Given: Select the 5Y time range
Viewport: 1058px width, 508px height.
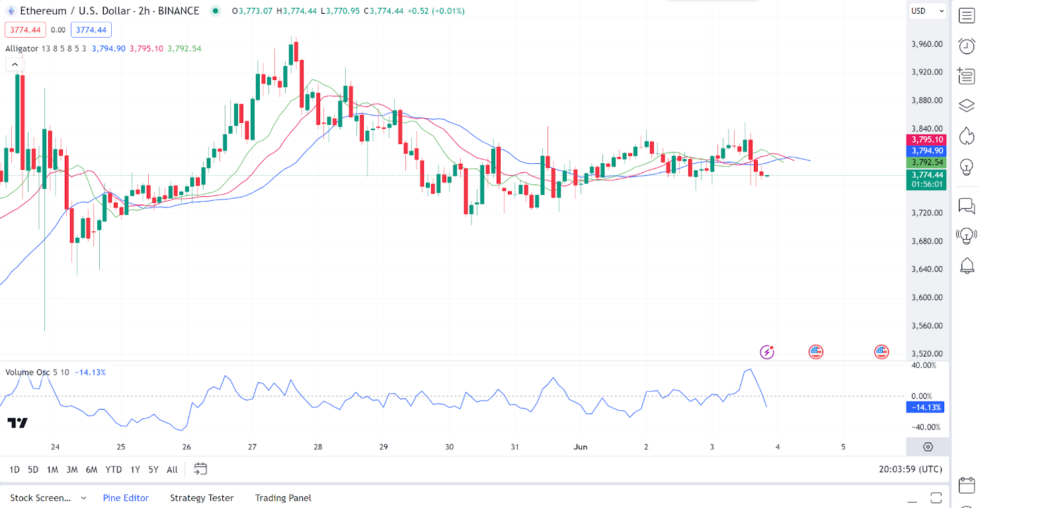Looking at the screenshot, I should click(153, 470).
